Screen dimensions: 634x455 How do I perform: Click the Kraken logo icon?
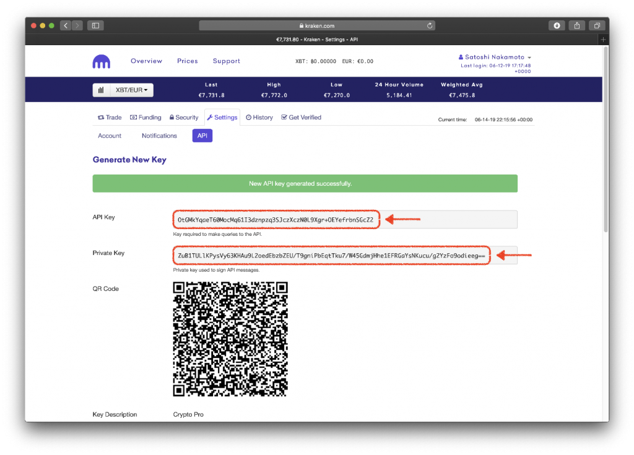click(102, 61)
